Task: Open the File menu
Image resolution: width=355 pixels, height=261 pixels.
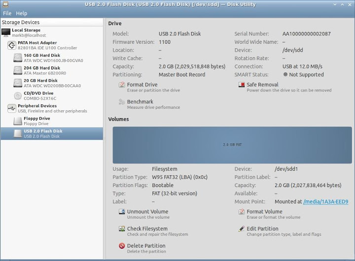Action: tap(7, 13)
